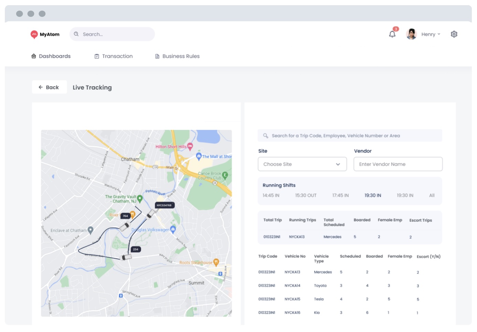Open the Transaction menu

[x=113, y=56]
